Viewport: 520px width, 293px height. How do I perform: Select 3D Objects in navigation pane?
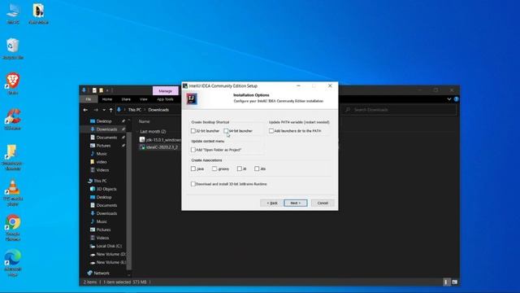(104, 189)
